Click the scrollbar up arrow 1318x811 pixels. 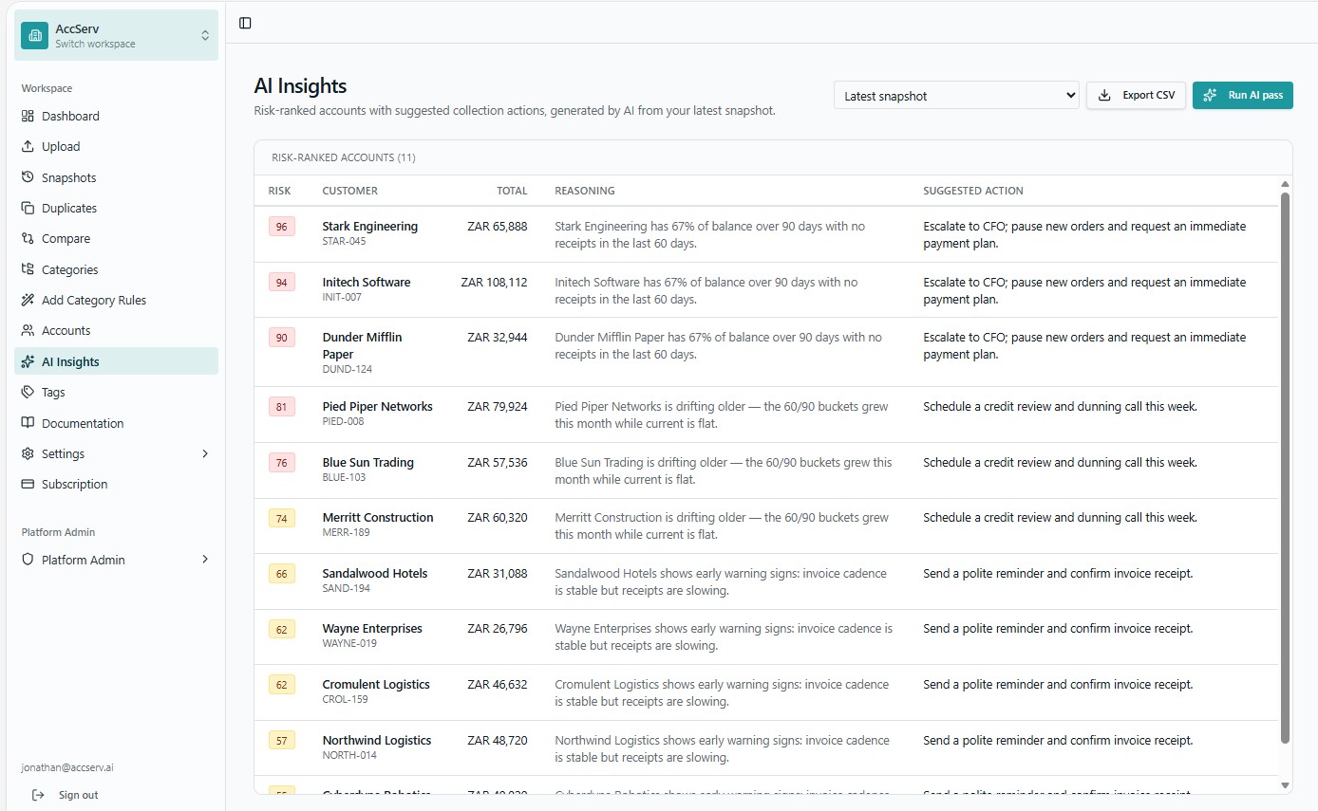[1286, 184]
